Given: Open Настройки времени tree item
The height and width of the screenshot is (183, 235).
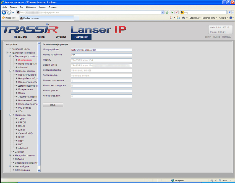Looking at the screenshot, I should click(x=28, y=64).
